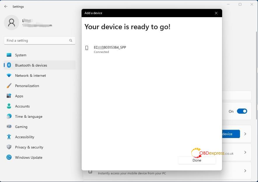Screen dimensions: 258x182
Task: Click the Network & internet wifi icon
Action: (9, 76)
